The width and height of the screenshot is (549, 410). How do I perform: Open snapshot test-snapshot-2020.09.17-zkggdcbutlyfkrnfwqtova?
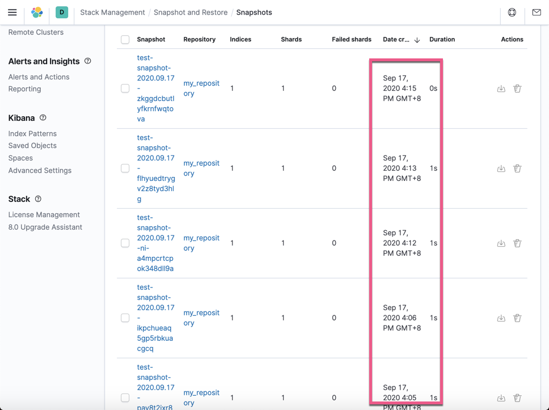(x=156, y=88)
